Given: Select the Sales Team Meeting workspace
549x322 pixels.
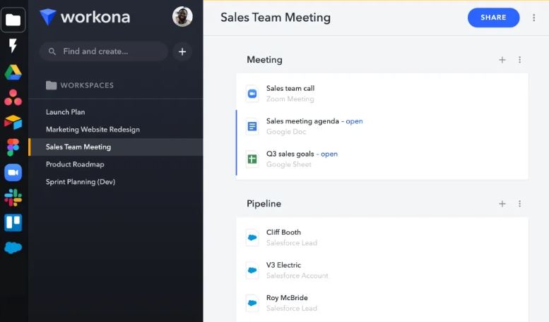Looking at the screenshot, I should (116, 147).
